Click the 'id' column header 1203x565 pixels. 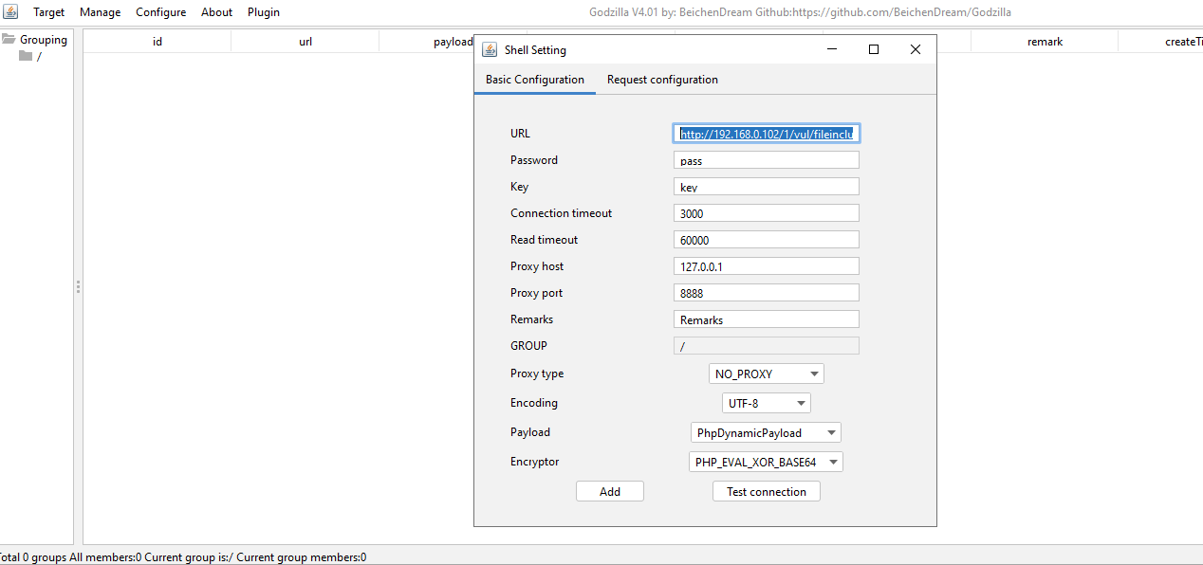tap(157, 41)
